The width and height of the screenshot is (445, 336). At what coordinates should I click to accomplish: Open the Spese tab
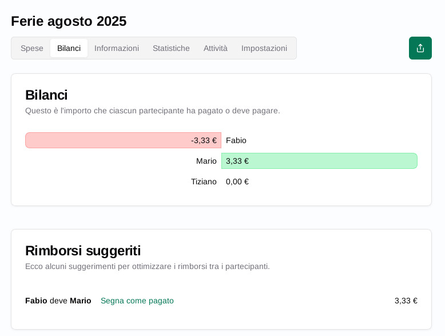tap(32, 48)
